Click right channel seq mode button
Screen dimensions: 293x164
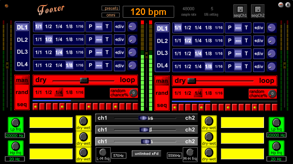tap(162, 105)
